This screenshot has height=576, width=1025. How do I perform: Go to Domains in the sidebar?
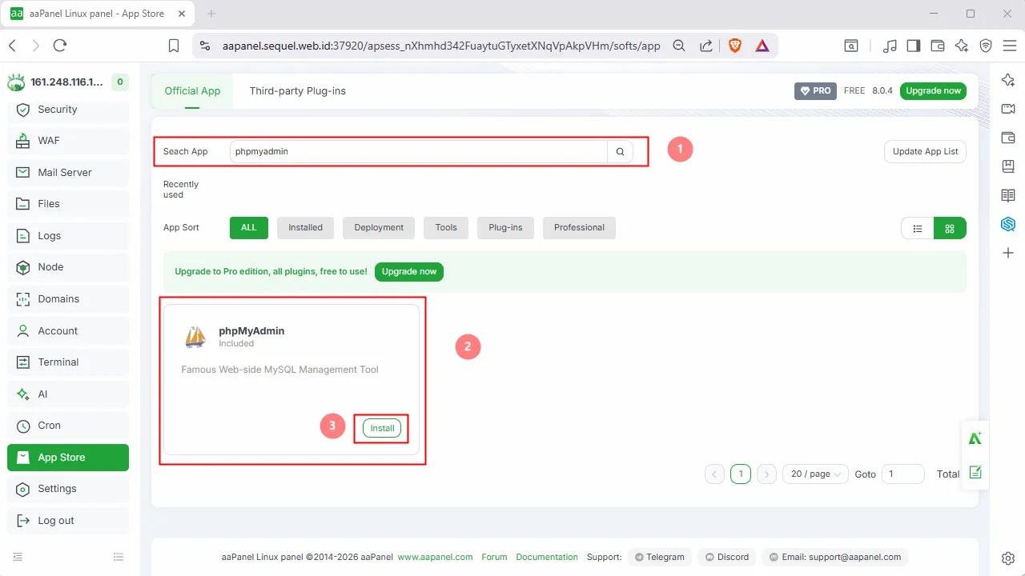pyautogui.click(x=68, y=299)
